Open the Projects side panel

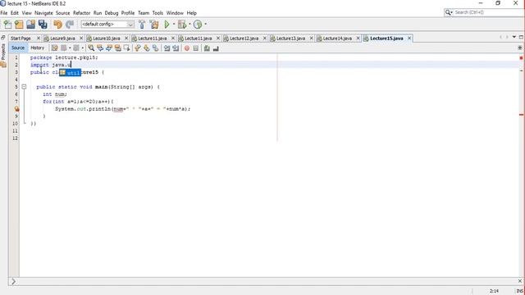coord(3,52)
